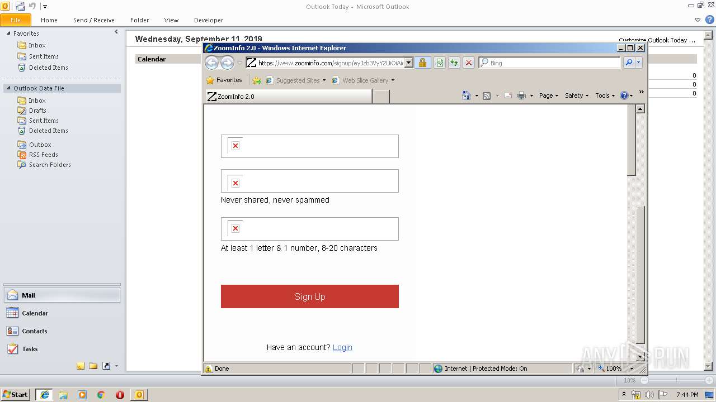Viewport: 716px width, 402px height.
Task: Click the password field above character hint
Action: click(310, 229)
